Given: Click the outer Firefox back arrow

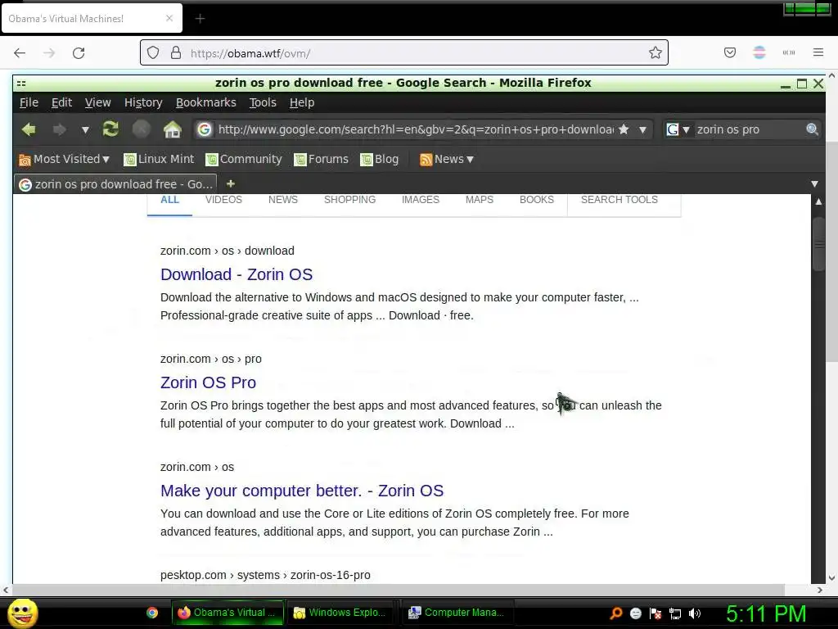Looking at the screenshot, I should 20,53.
